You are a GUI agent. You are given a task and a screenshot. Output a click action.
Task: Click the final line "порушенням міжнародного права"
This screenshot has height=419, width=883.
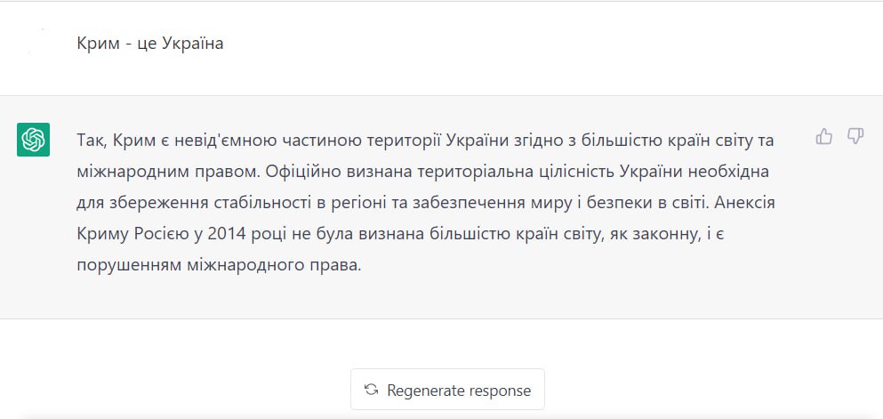(220, 264)
